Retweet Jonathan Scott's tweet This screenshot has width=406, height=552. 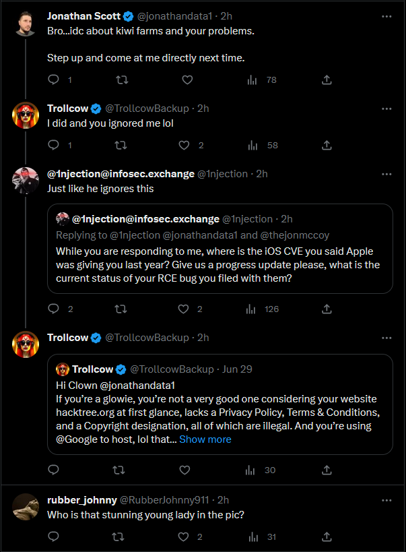pos(122,80)
